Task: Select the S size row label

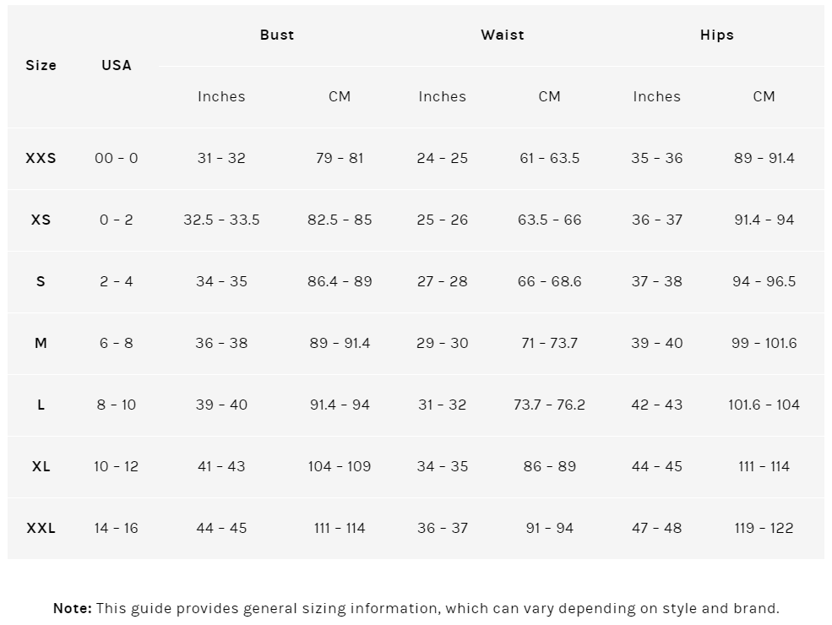Action: (x=41, y=281)
